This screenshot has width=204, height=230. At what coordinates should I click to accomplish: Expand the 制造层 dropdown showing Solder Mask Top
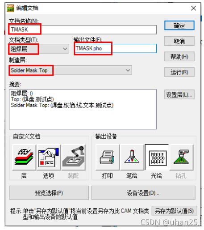[71, 70]
